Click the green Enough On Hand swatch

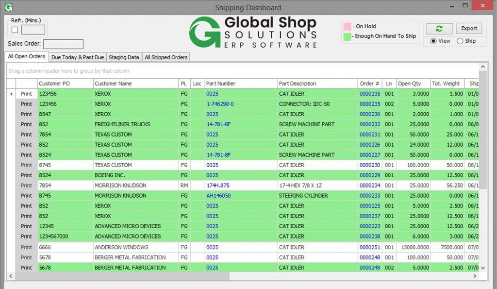[347, 36]
